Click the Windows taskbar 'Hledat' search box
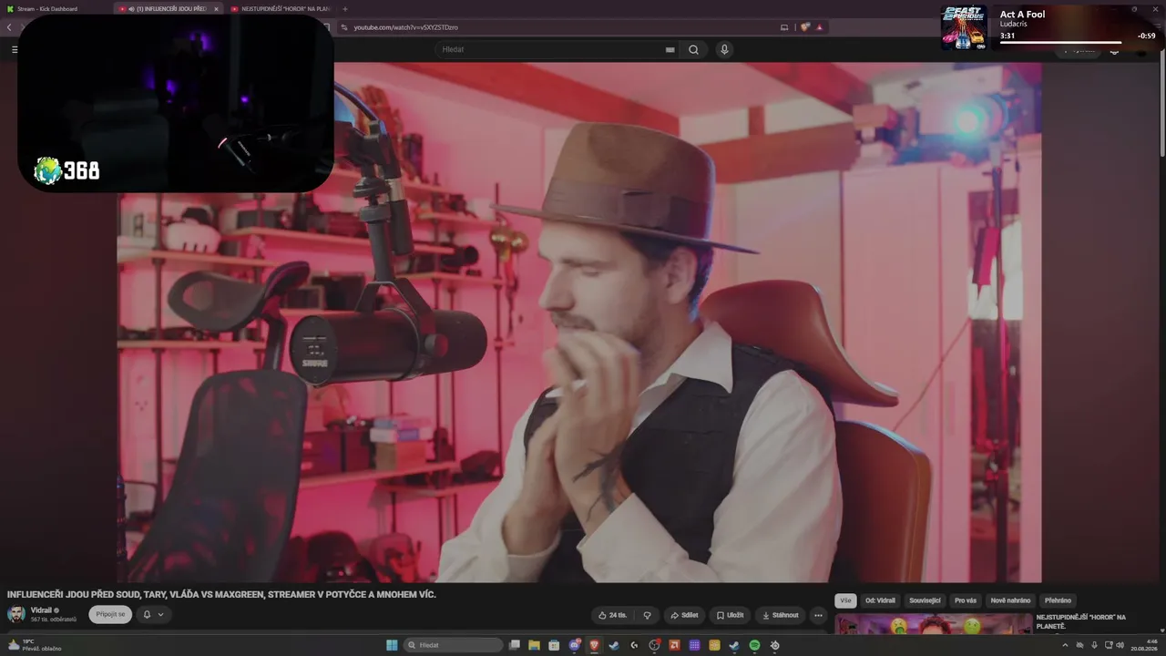 (x=454, y=645)
